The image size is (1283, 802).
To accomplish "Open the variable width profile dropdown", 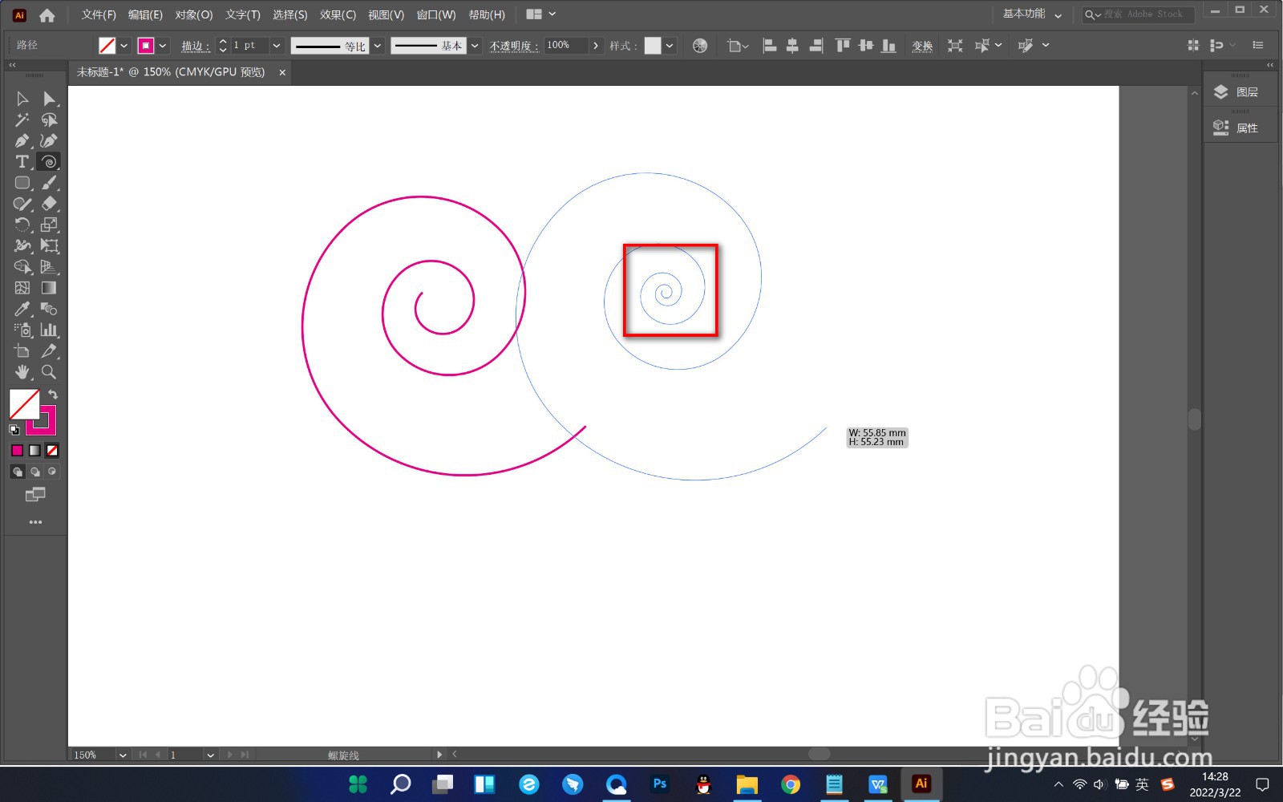I will (378, 46).
